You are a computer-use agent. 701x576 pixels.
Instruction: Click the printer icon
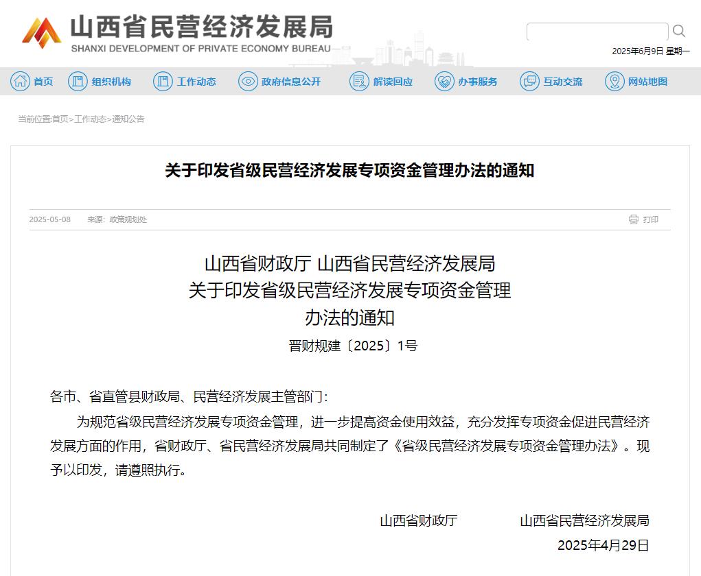(634, 219)
